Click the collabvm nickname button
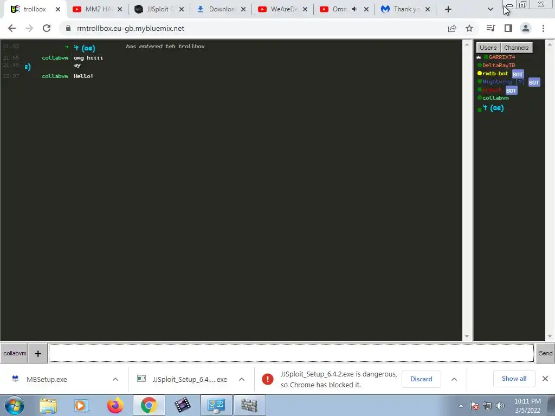Screen dimensions: 555x416 [15, 353]
